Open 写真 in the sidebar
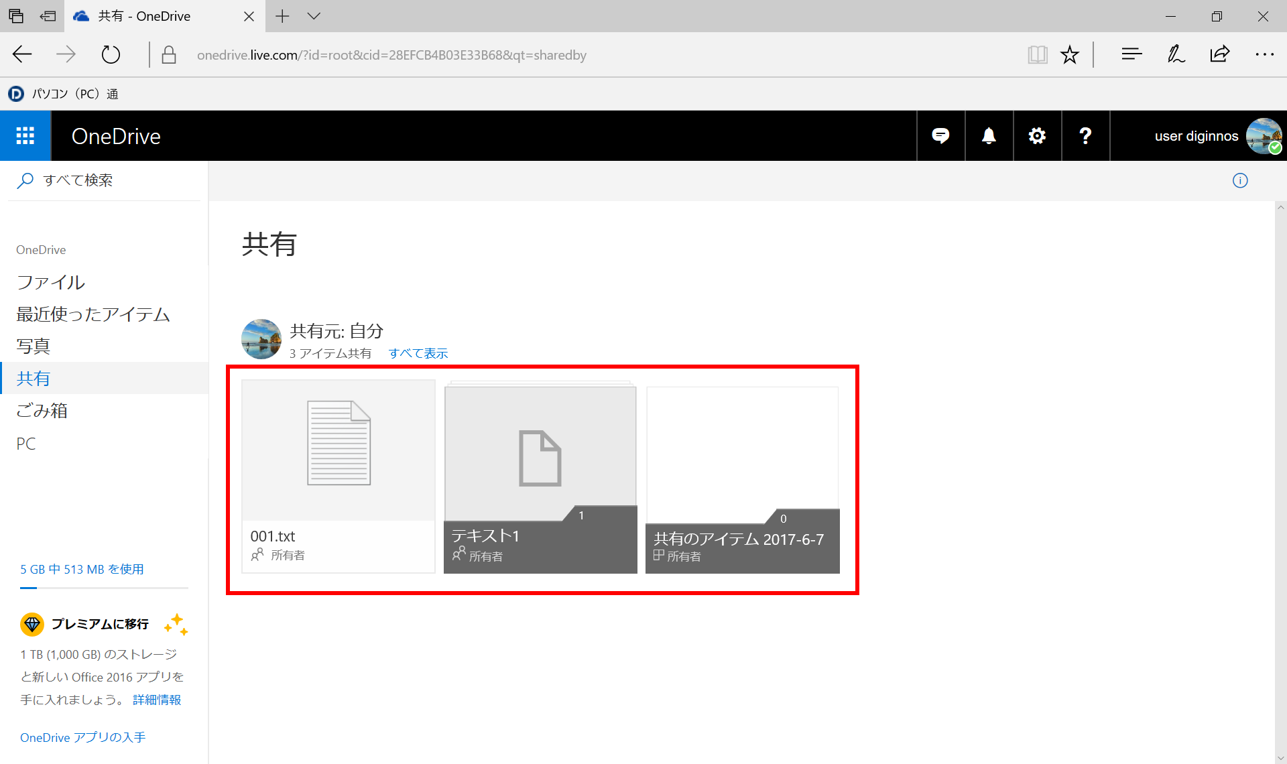Viewport: 1287px width, 764px height. click(x=33, y=346)
